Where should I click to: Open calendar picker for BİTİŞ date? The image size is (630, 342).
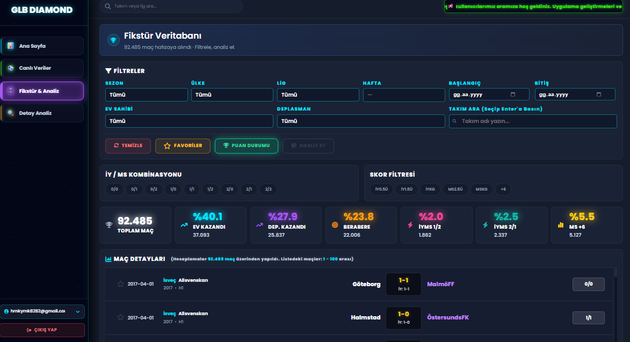(599, 94)
